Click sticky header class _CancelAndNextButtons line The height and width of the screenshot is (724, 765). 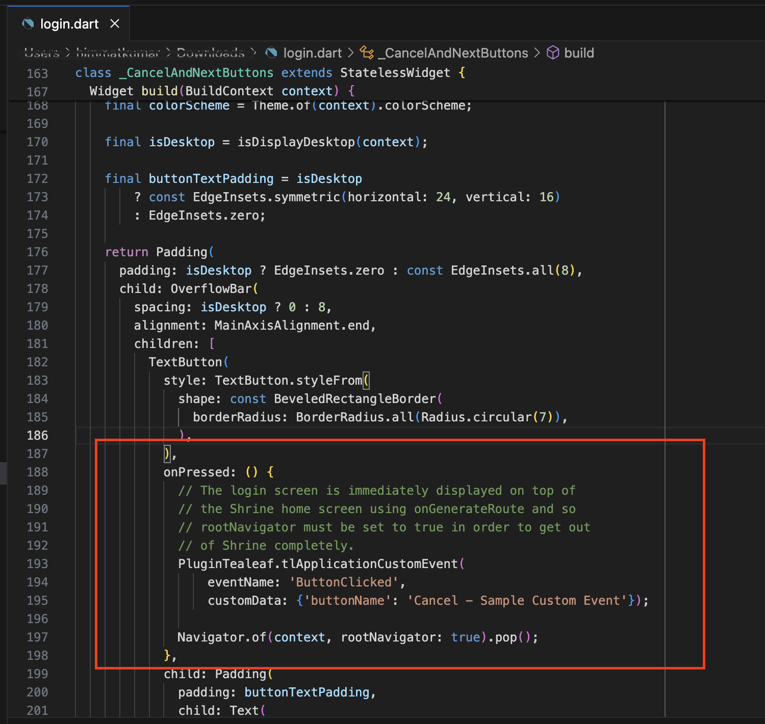tap(270, 73)
